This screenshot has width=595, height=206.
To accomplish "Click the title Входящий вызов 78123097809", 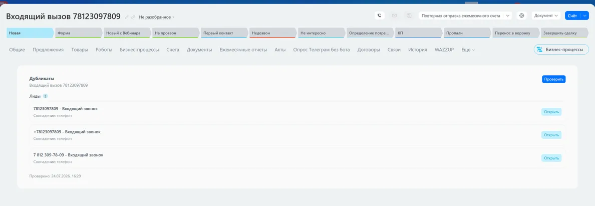I will pos(64,17).
